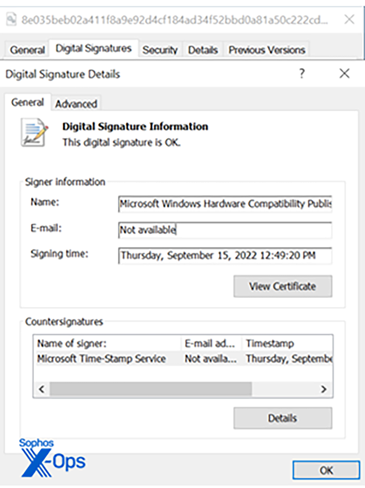Select the Details properties tab
Image resolution: width=365 pixels, height=488 pixels.
coord(203,50)
